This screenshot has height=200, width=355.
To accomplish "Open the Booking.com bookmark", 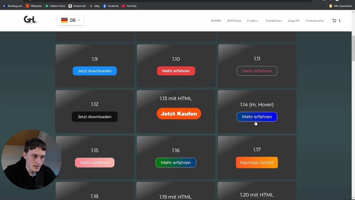I will (x=13, y=6).
